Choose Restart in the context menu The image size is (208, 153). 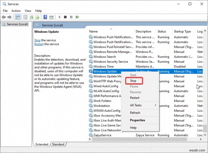(x=140, y=98)
